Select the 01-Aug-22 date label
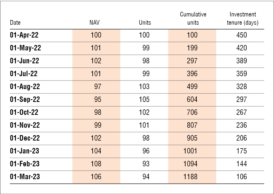 click(25, 87)
